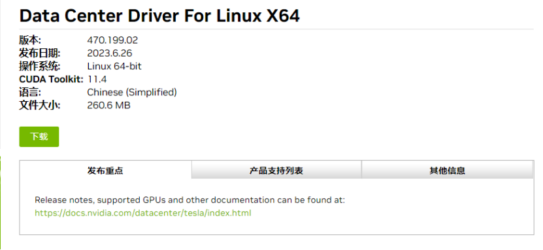
Task: Click the 语言 label
Action: point(30,92)
